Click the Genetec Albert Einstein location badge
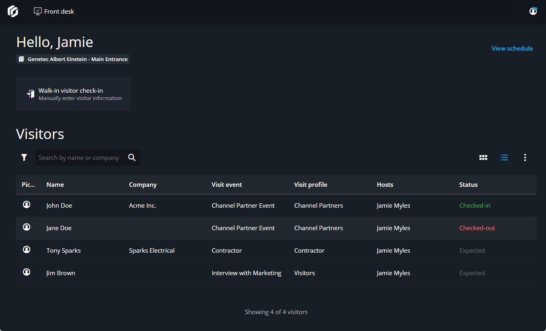This screenshot has height=331, width=546. click(73, 59)
